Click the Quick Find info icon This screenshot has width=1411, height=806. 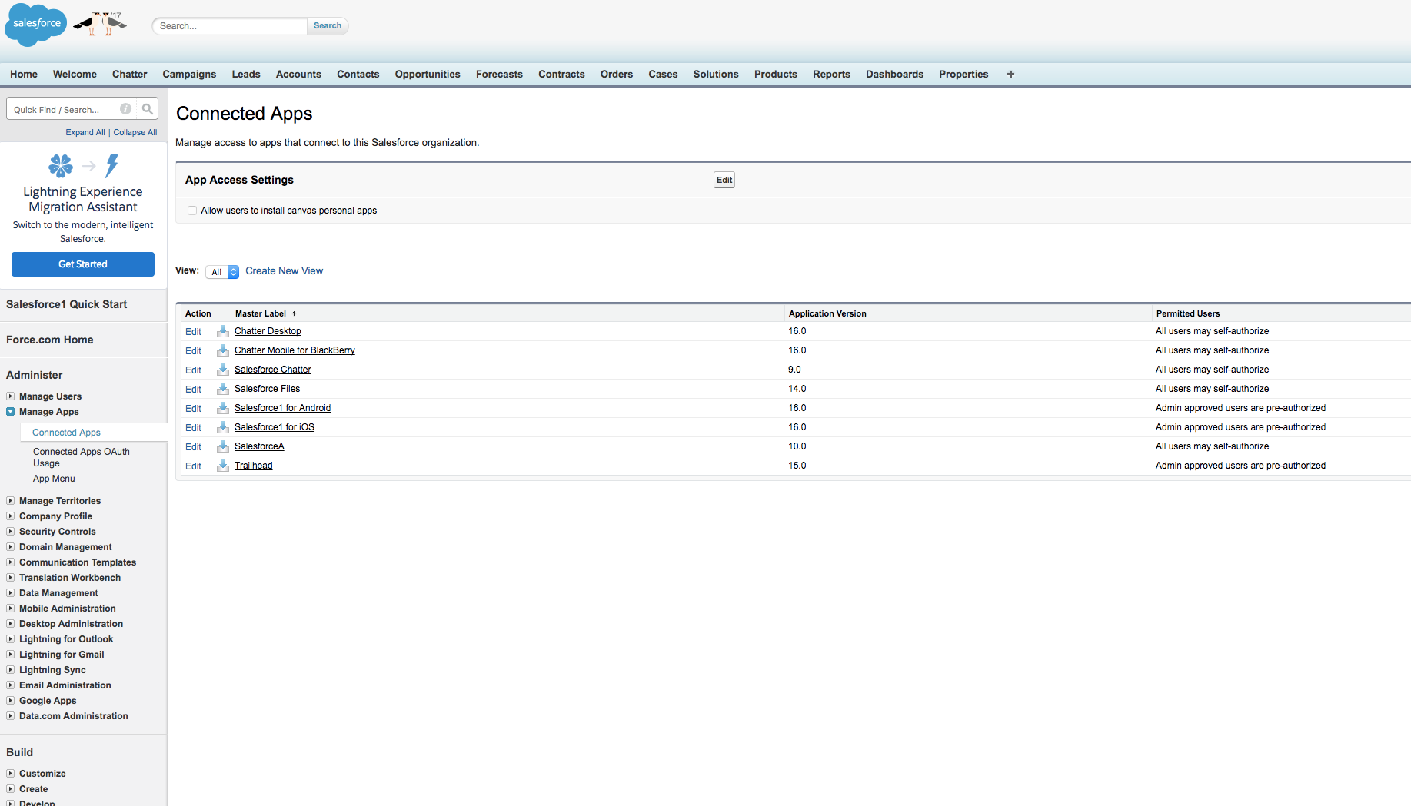[x=125, y=109]
